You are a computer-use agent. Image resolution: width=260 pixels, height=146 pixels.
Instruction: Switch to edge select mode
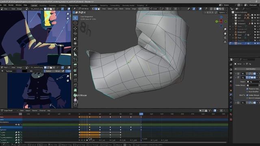click(96, 9)
